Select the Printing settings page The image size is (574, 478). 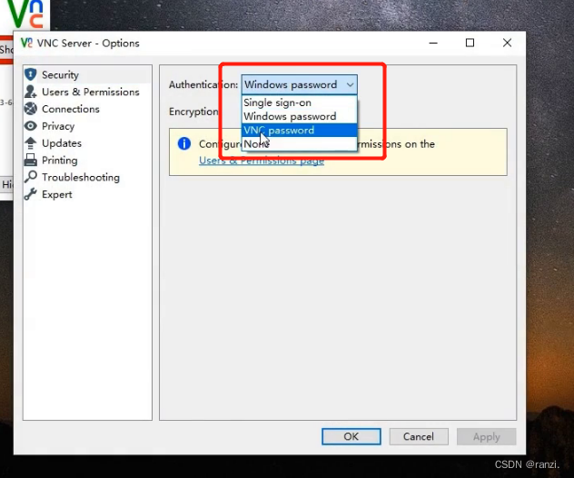click(x=60, y=161)
